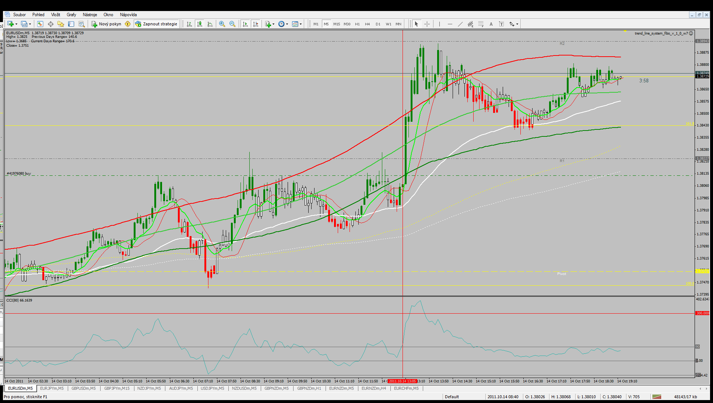The image size is (713, 403).
Task: Switch timeframe to W1
Action: 389,24
